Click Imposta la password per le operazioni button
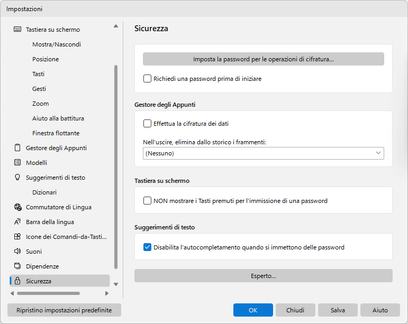Image resolution: width=408 pixels, height=324 pixels. 264,59
